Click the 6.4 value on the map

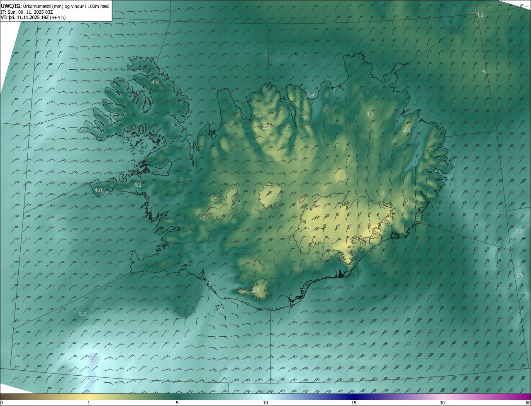tap(310, 95)
